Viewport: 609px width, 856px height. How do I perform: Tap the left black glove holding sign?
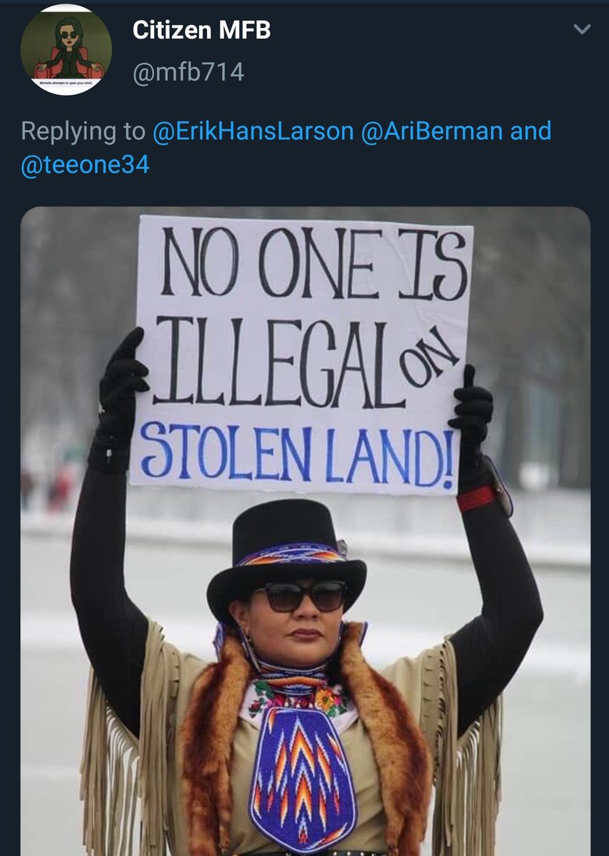(121, 398)
